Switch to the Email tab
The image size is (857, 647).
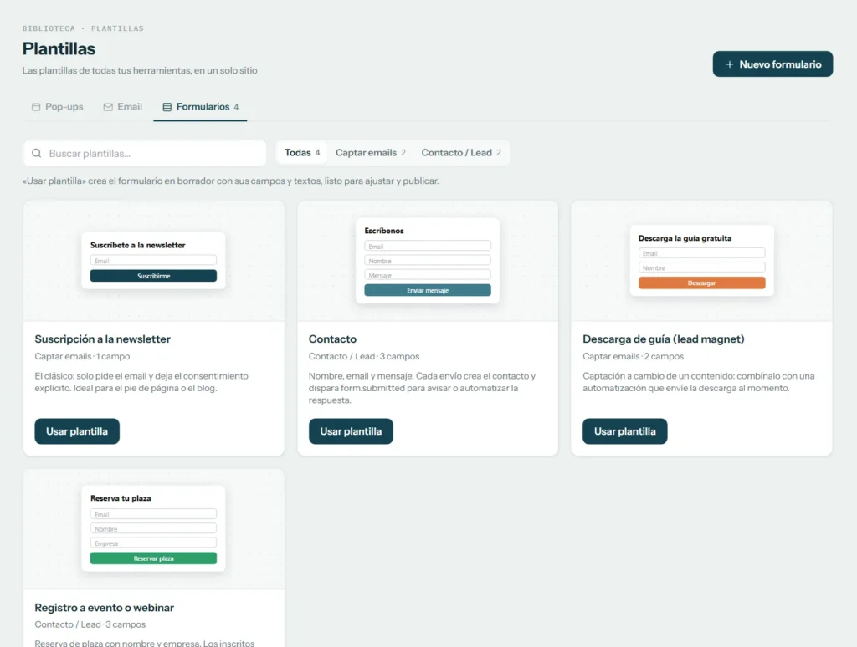point(122,107)
